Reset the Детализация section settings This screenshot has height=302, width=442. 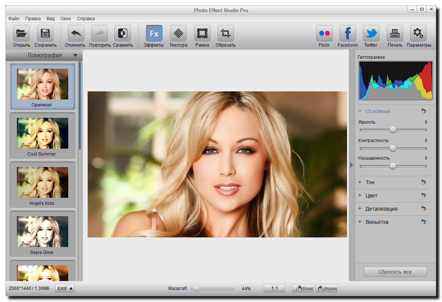423,209
